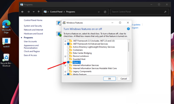Expand .NET Framework 4.8 Advanced Services node
Viewport: 174px width, 104px height.
pos(65,44)
